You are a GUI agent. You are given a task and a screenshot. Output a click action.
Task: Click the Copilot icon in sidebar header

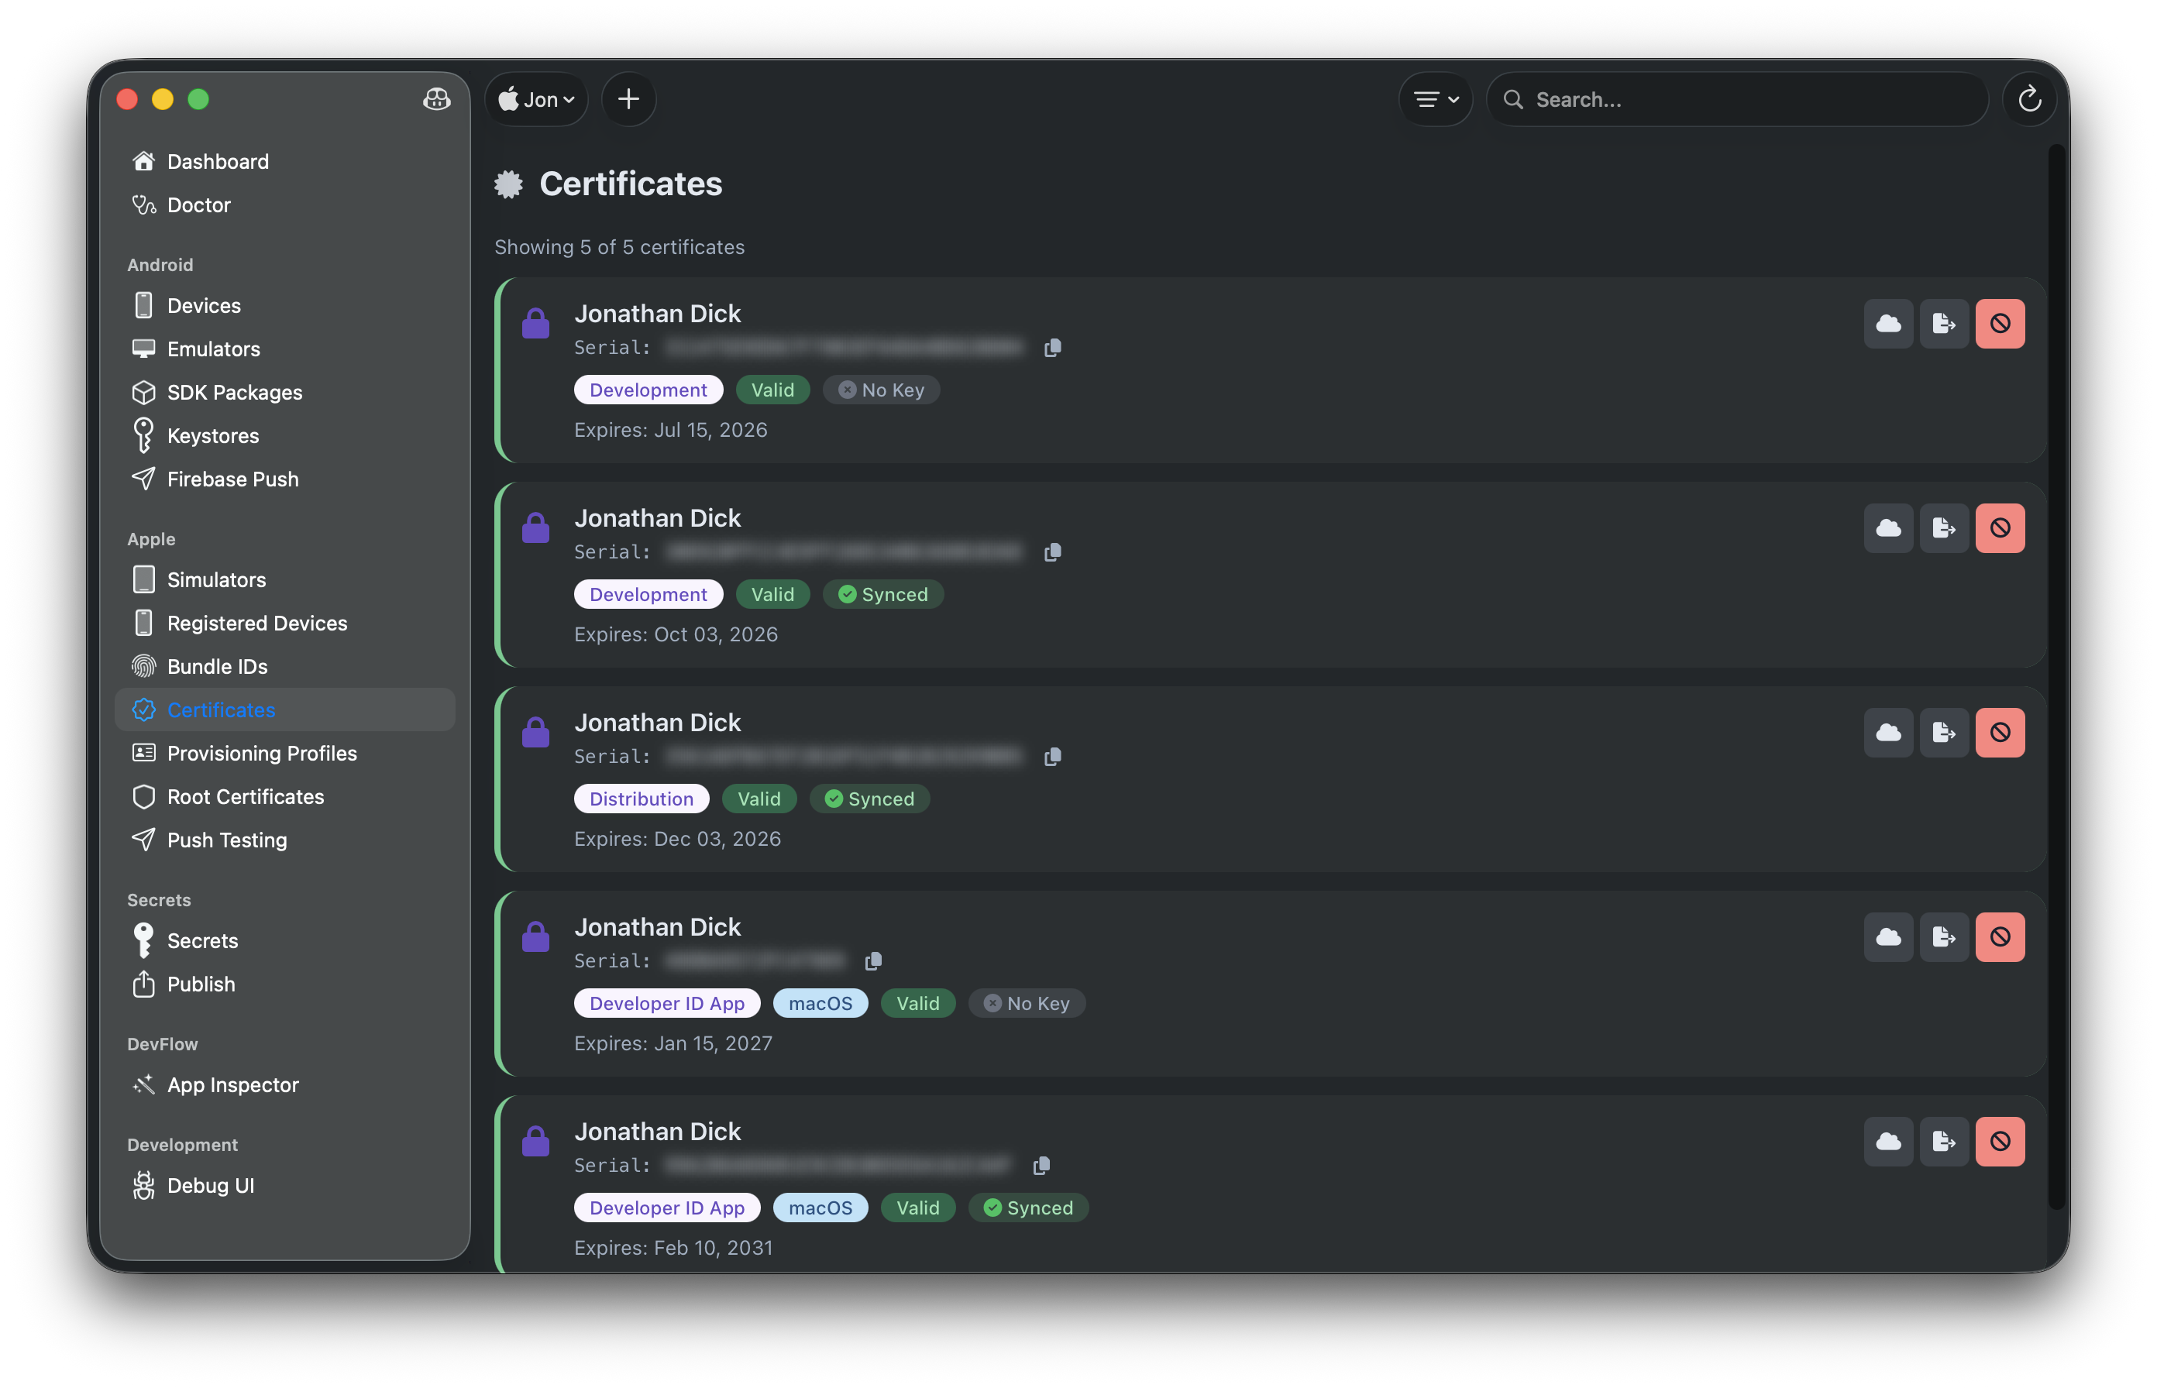point(436,99)
